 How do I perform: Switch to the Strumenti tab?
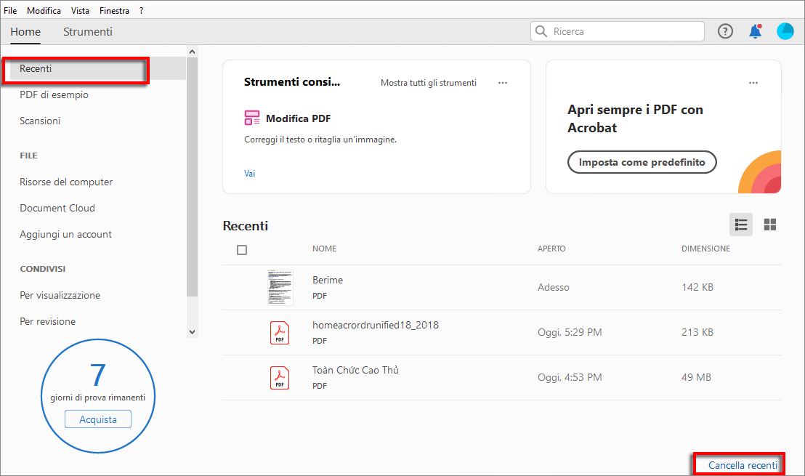click(88, 32)
